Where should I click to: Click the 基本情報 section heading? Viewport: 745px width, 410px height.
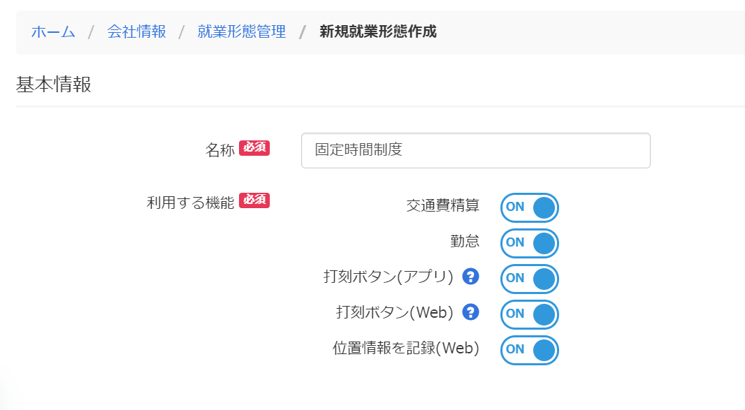tap(54, 85)
